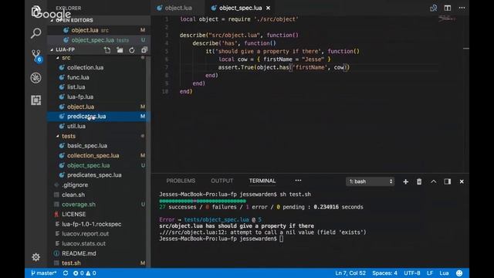Image resolution: width=494 pixels, height=278 pixels.
Task: Click the open changes icon in editor toolbar
Action: [434, 8]
